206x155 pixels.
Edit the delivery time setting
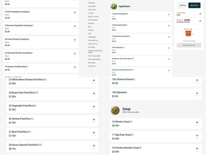[200, 14]
